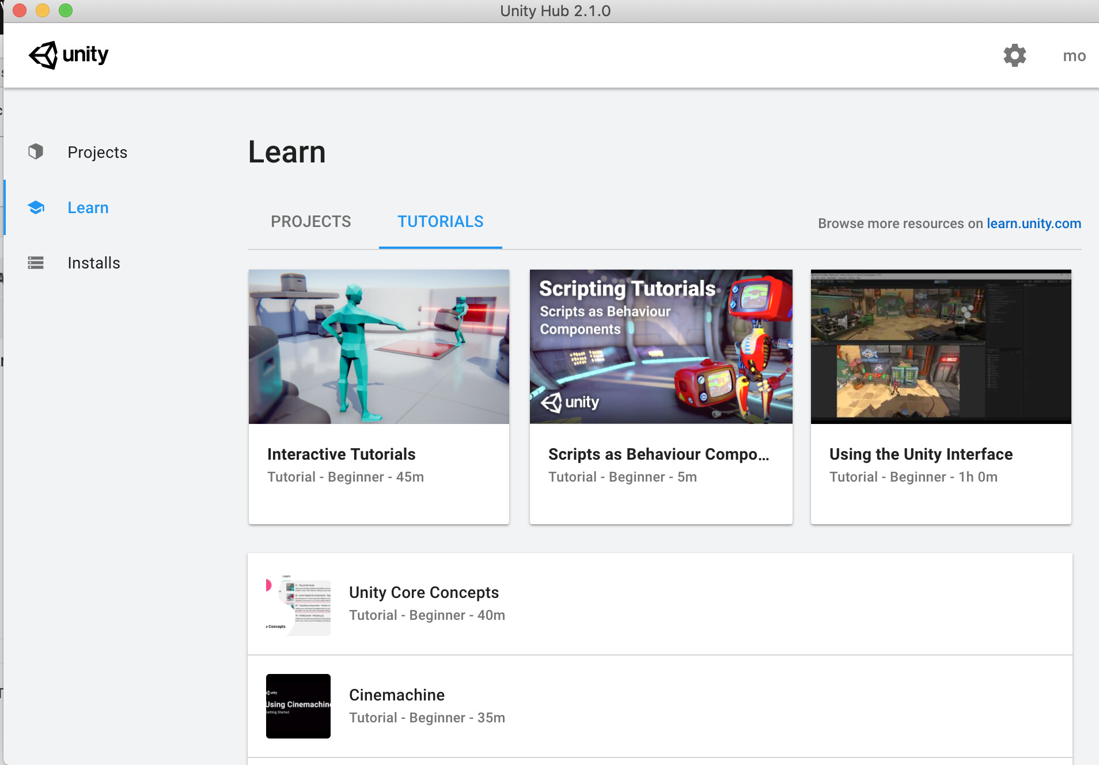
Task: Open settings with the gear icon
Action: (x=1015, y=55)
